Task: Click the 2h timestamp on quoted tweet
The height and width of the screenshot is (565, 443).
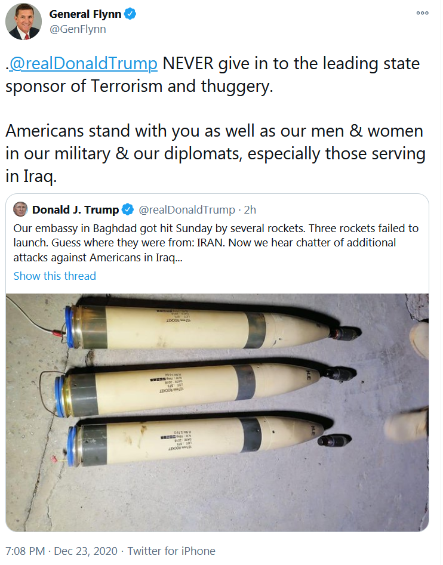Action: [x=250, y=210]
